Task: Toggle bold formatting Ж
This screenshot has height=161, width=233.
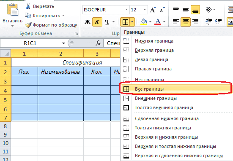Action: (x=88, y=22)
